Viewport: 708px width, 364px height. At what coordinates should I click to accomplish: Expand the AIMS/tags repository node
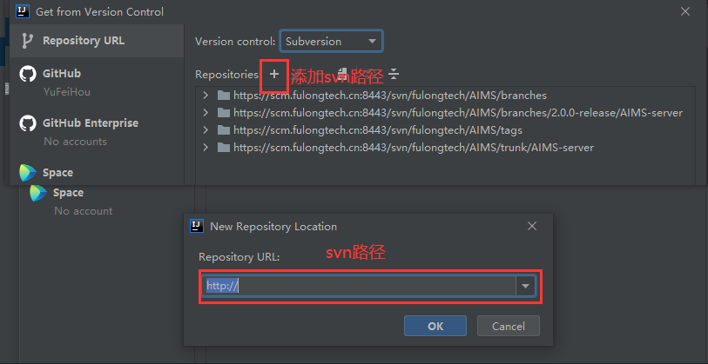(206, 130)
